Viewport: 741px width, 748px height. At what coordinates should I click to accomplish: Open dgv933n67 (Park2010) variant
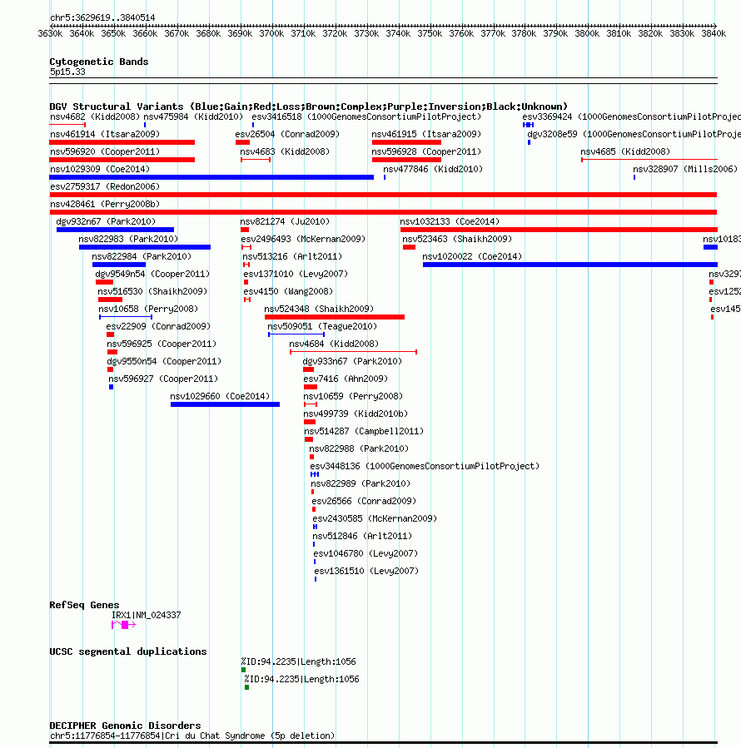[352, 362]
